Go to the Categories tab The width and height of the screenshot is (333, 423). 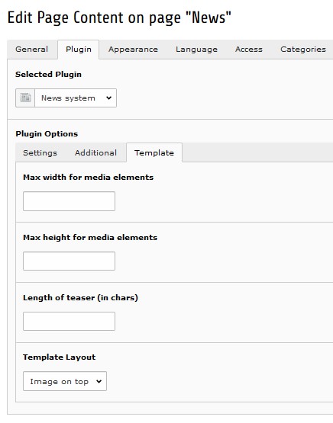[x=303, y=50]
